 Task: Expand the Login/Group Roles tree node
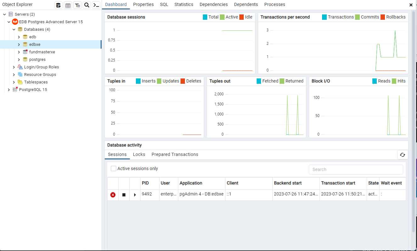pyautogui.click(x=14, y=67)
